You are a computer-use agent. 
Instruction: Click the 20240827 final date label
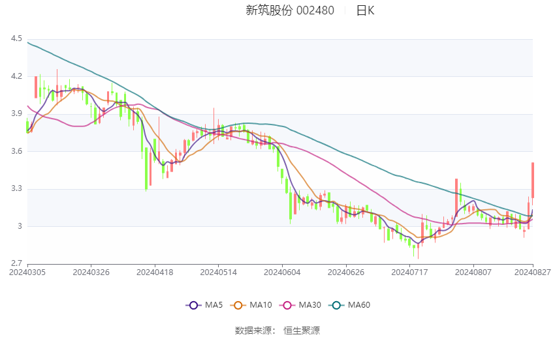[533, 271]
